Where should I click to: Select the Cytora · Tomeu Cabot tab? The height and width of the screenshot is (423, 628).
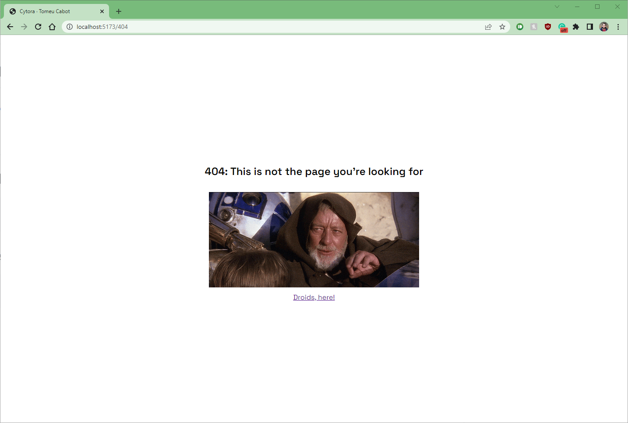(x=56, y=11)
